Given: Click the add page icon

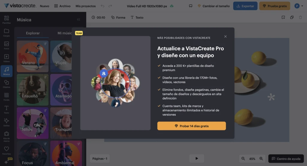Looking at the screenshot, I should pos(283,17).
